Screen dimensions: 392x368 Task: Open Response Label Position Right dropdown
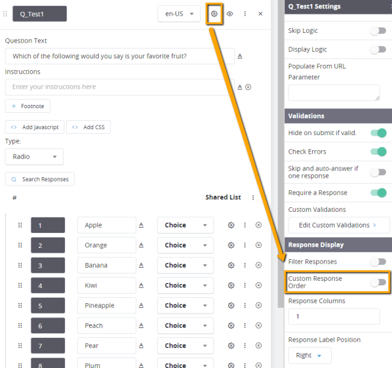point(310,356)
